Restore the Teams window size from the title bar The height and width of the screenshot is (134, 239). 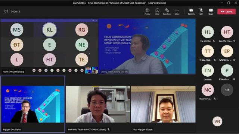[x=229, y=3]
